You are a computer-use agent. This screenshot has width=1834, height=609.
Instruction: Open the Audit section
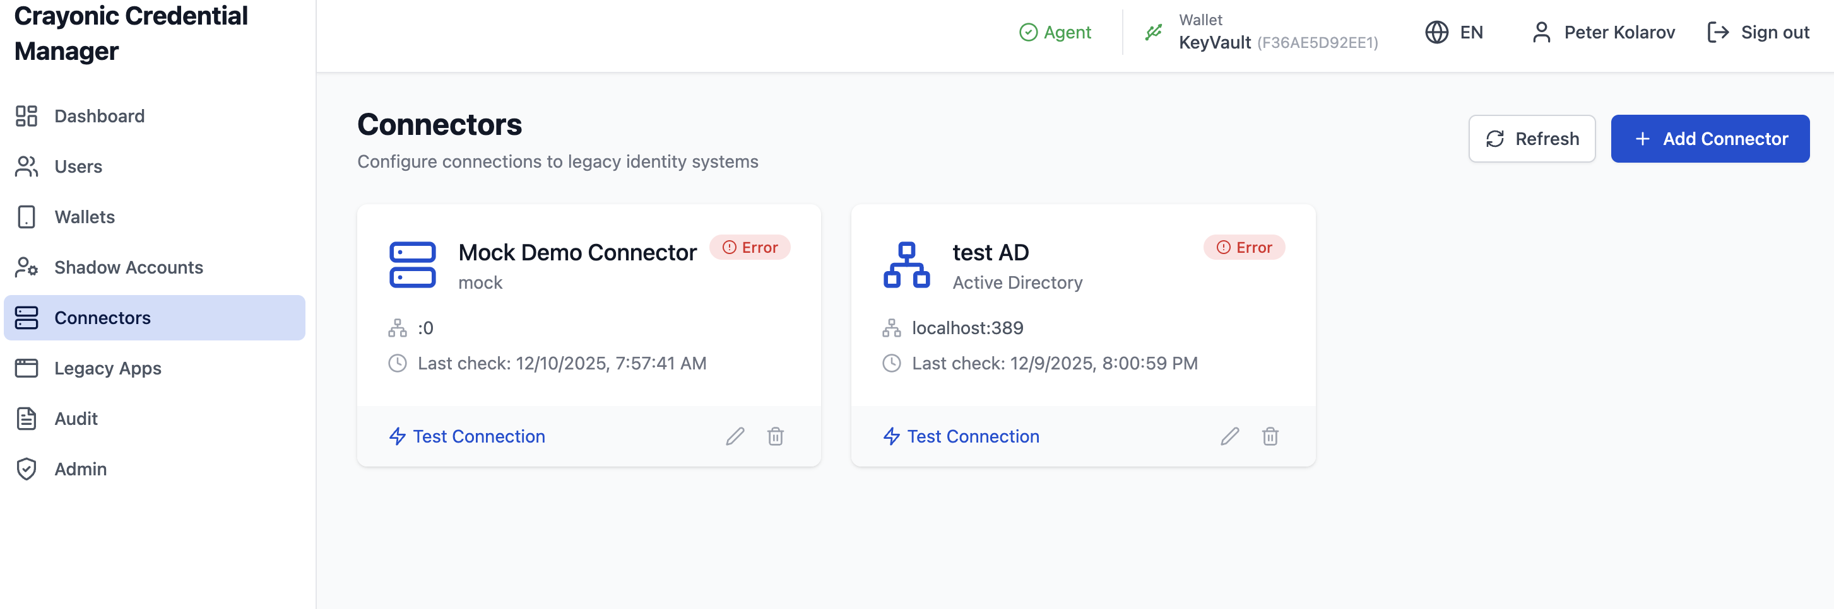[x=76, y=419]
